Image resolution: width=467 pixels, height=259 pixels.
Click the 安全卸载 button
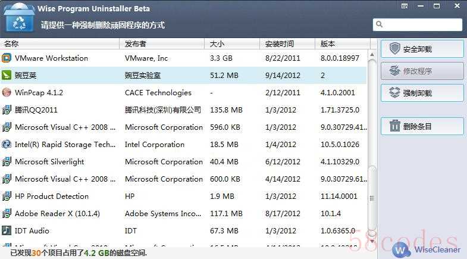pos(422,49)
